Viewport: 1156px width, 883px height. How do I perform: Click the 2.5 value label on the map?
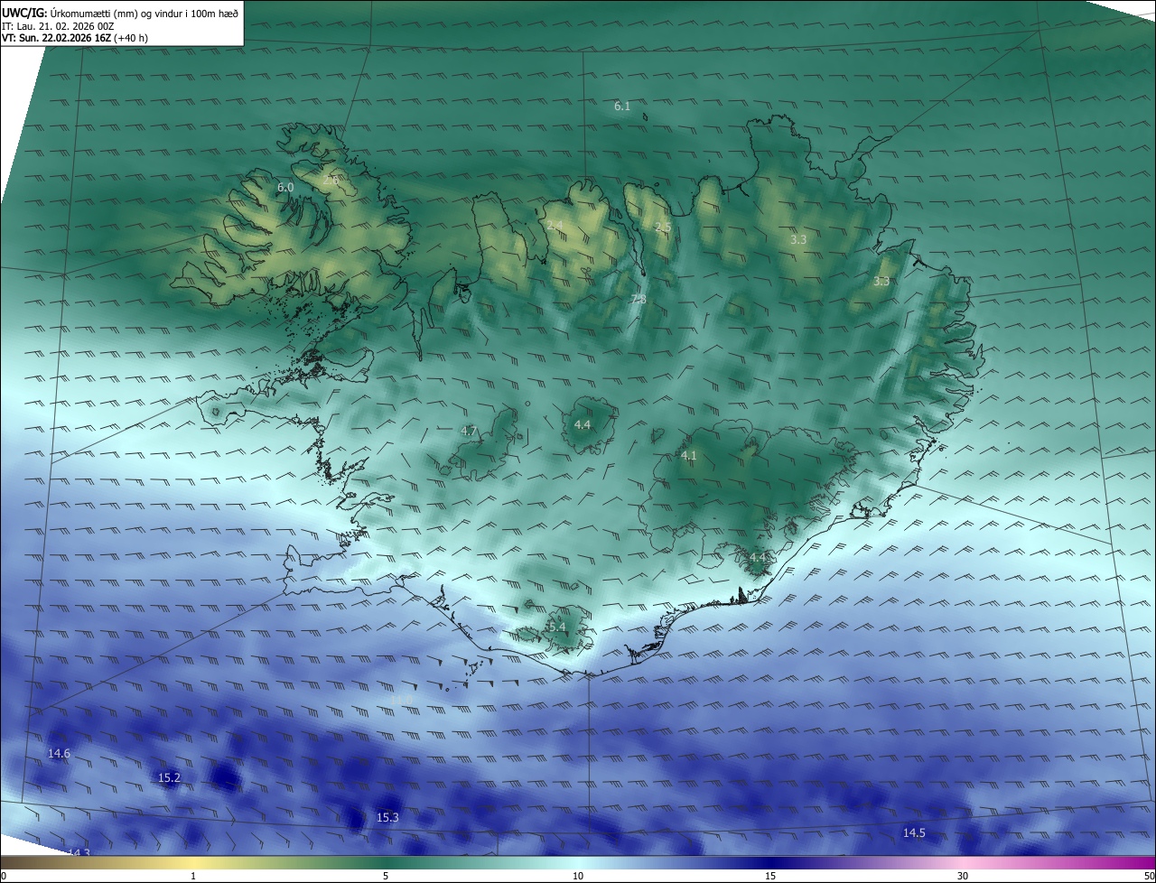tap(663, 228)
